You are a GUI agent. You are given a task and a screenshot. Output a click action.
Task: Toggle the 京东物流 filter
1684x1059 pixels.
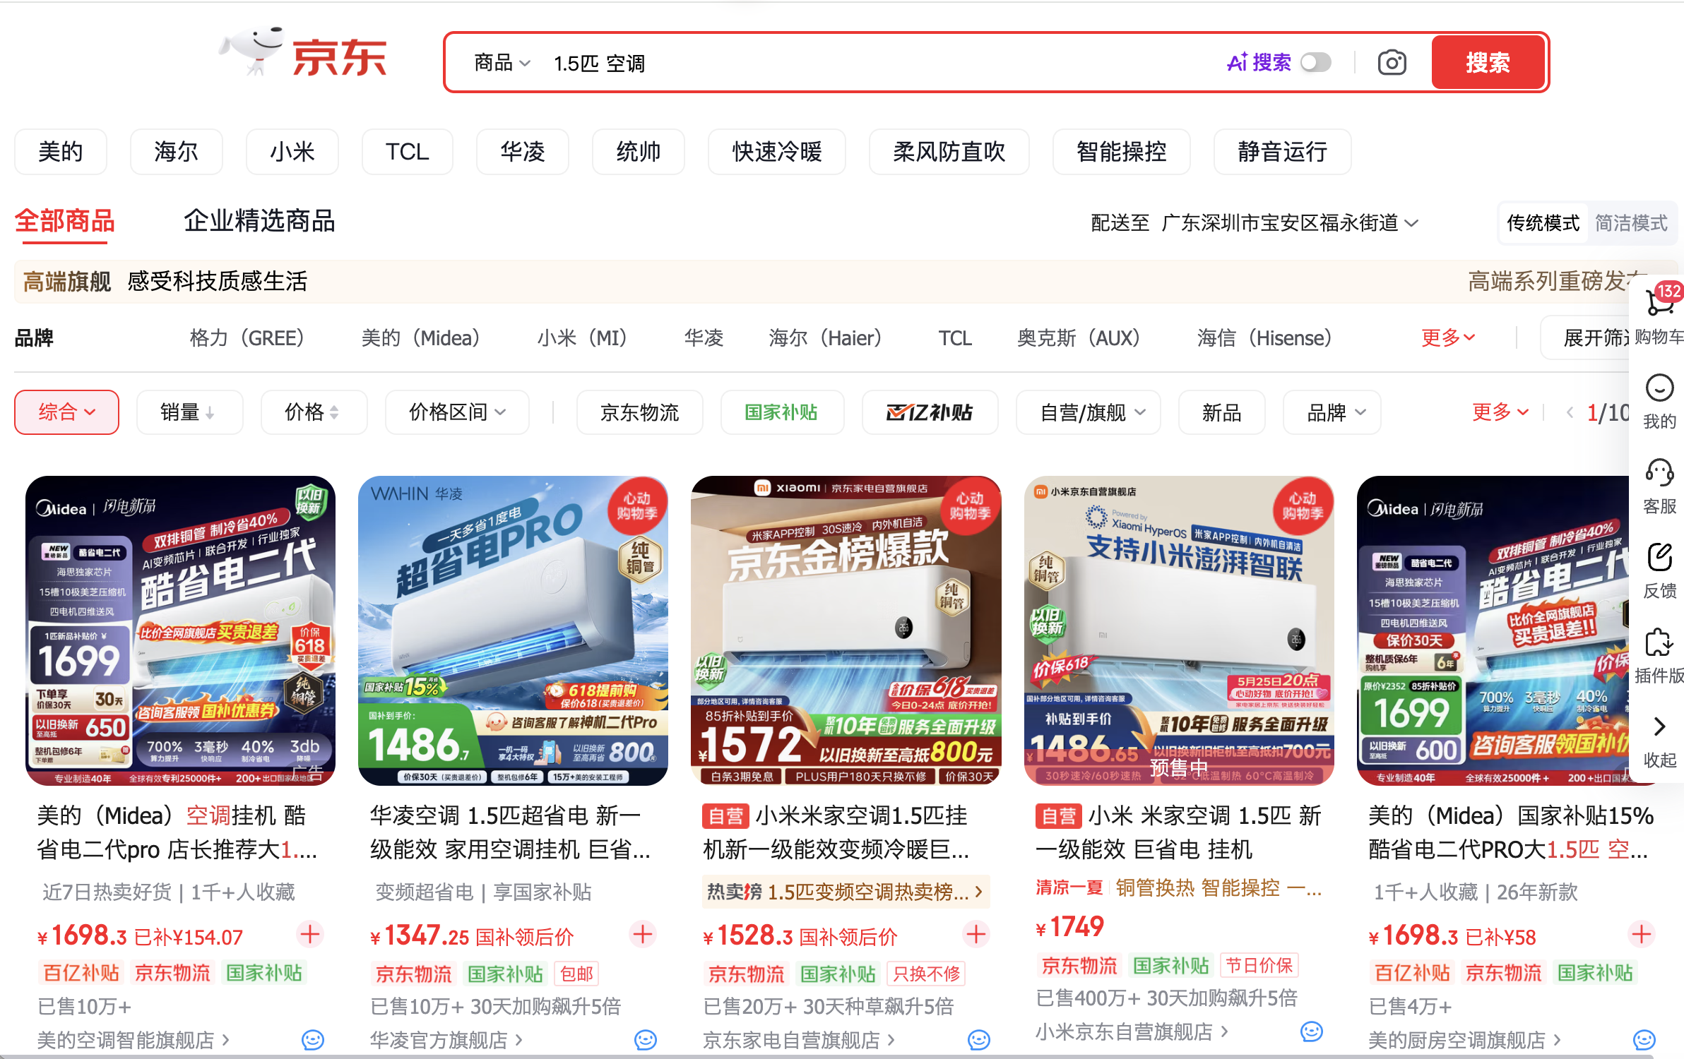pos(639,412)
